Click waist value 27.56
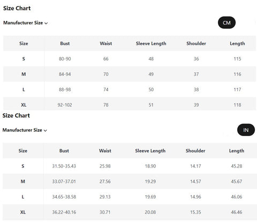 [x=105, y=181]
